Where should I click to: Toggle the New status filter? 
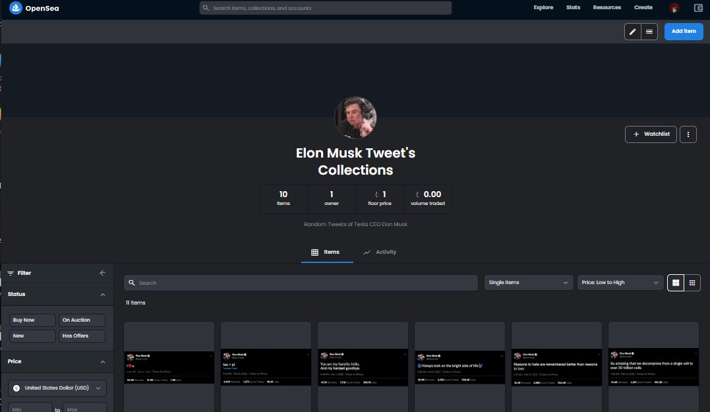point(32,336)
